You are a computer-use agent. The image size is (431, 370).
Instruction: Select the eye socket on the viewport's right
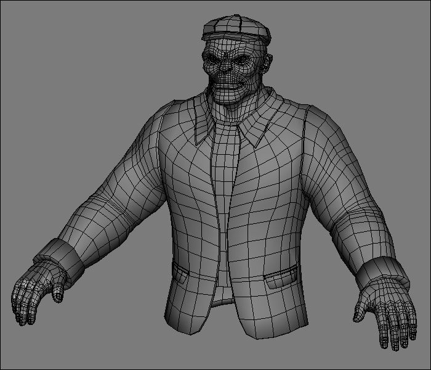pyautogui.click(x=240, y=60)
